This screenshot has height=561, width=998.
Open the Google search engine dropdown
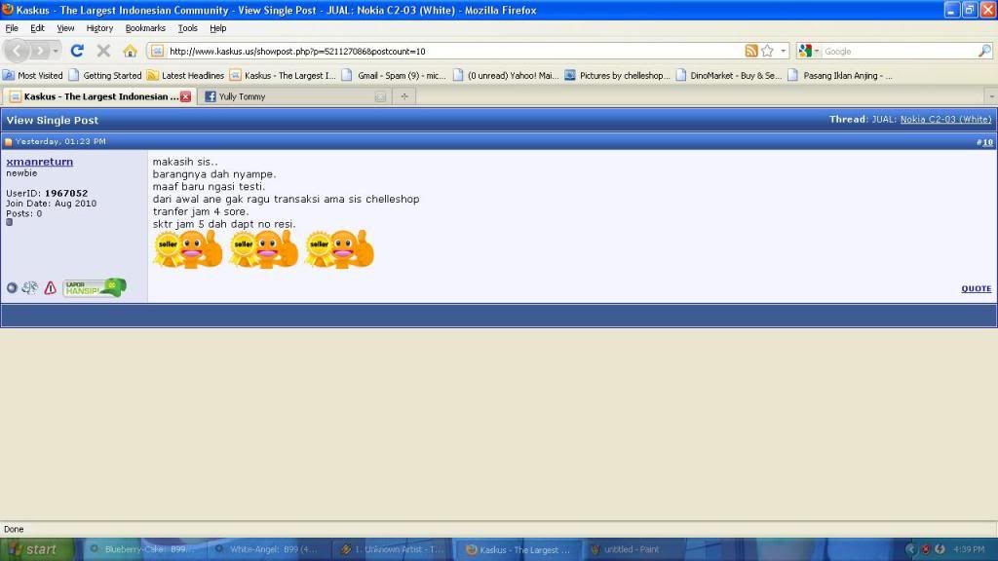click(x=809, y=51)
